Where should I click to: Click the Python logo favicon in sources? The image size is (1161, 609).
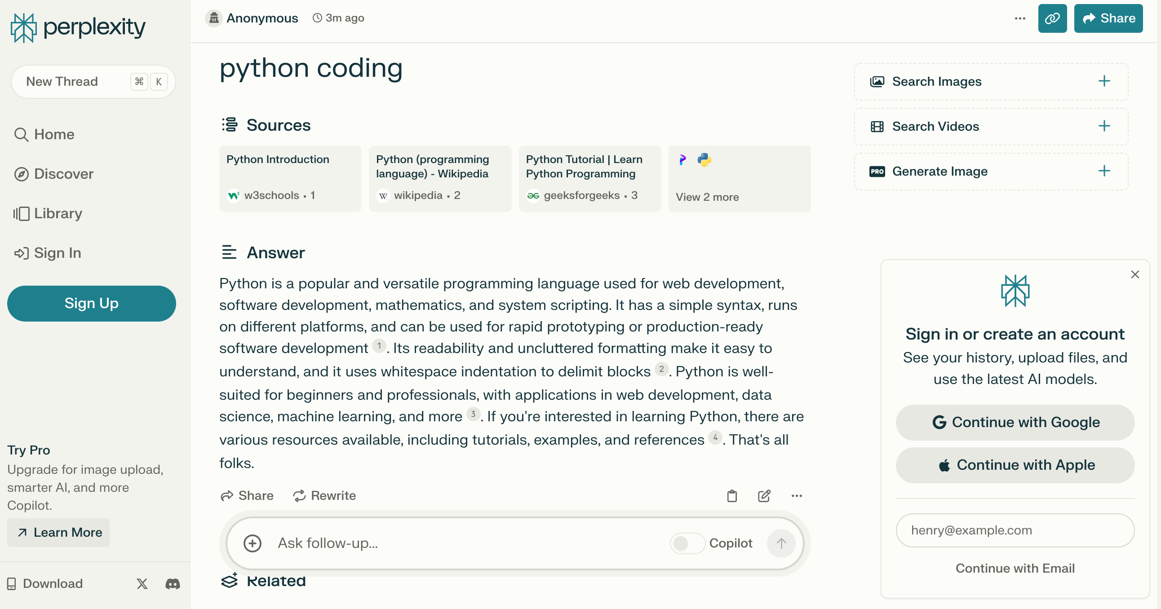[x=704, y=159]
